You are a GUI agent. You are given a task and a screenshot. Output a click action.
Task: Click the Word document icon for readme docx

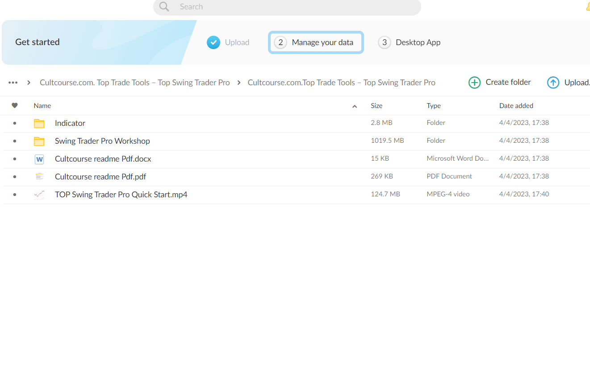(39, 159)
